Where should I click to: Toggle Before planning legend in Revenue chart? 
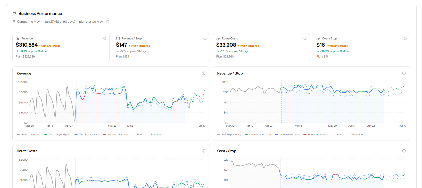coord(28,135)
